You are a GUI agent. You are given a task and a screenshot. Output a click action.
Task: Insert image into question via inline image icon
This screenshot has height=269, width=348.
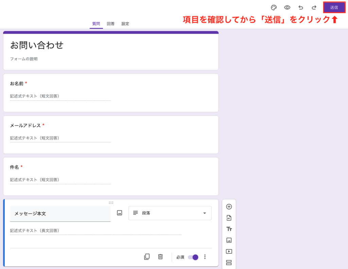[119, 213]
